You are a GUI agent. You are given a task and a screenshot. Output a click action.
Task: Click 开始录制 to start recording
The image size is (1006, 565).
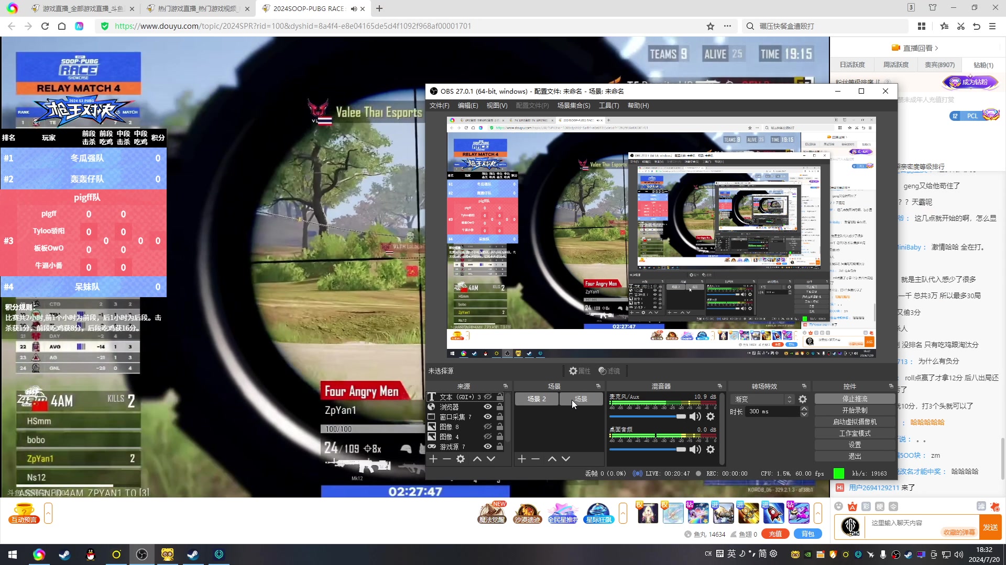pos(854,411)
